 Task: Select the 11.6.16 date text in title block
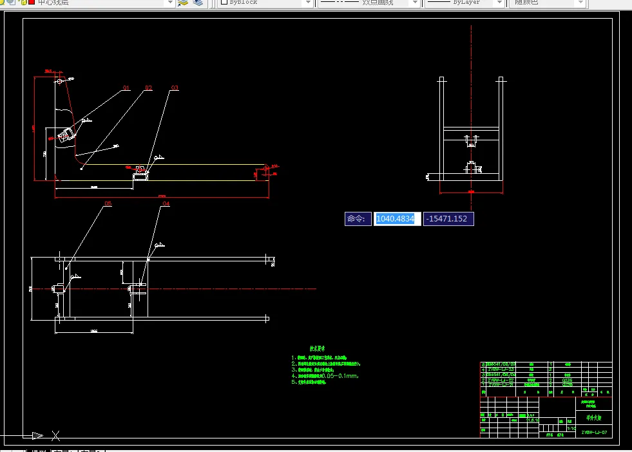click(x=533, y=420)
